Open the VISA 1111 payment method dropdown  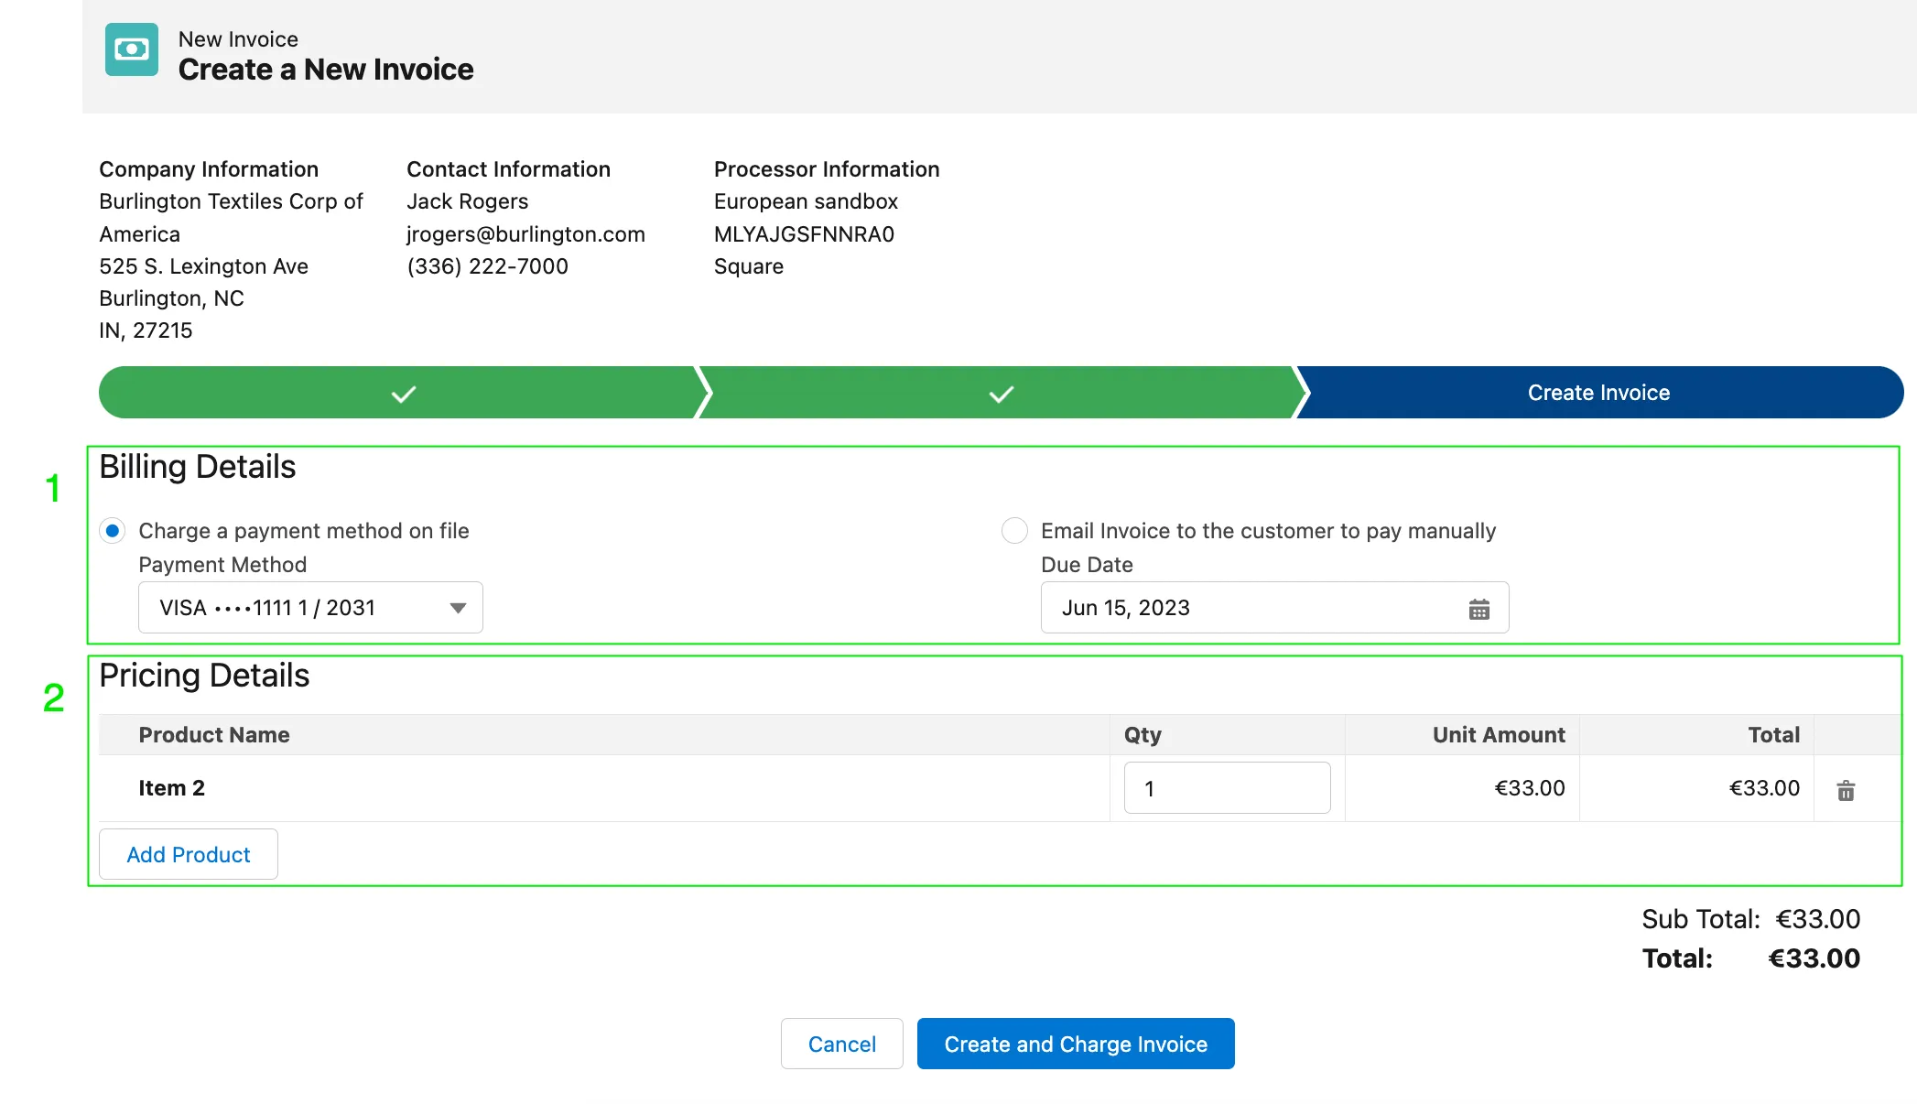pos(310,608)
